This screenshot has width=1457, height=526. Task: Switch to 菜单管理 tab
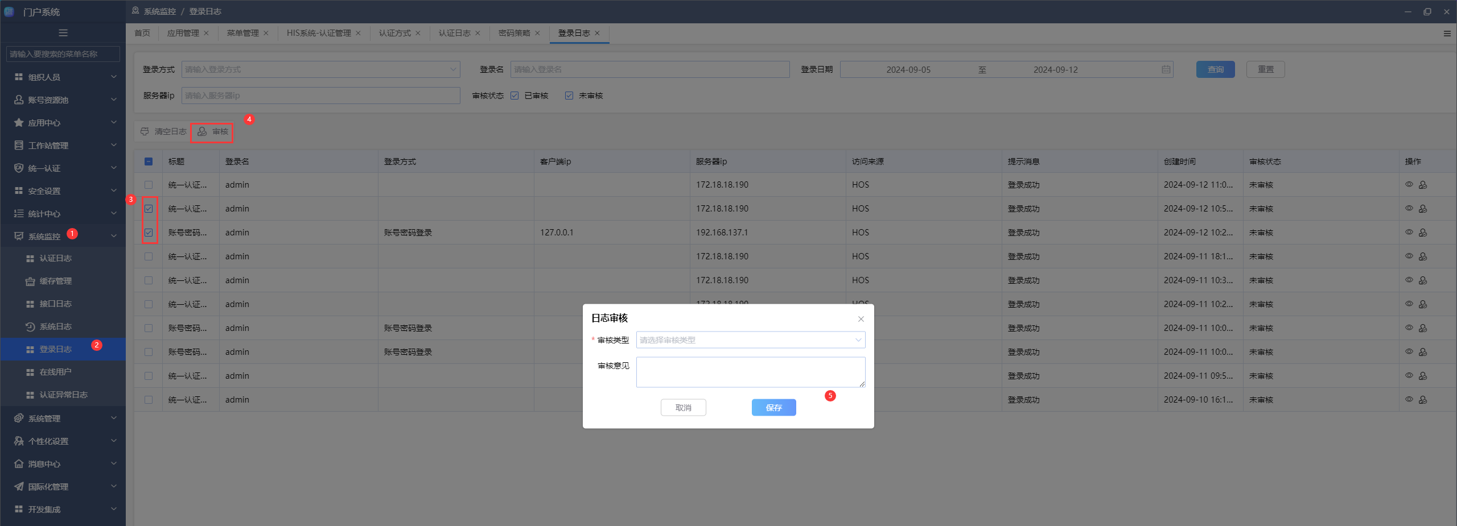point(242,33)
